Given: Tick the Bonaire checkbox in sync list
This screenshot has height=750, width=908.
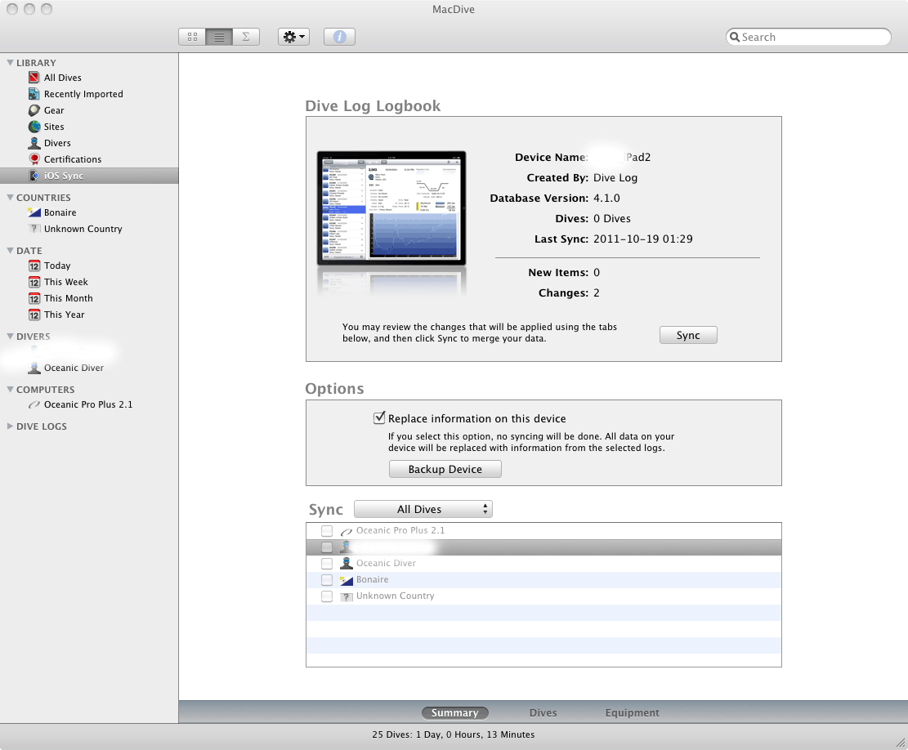Looking at the screenshot, I should [327, 579].
